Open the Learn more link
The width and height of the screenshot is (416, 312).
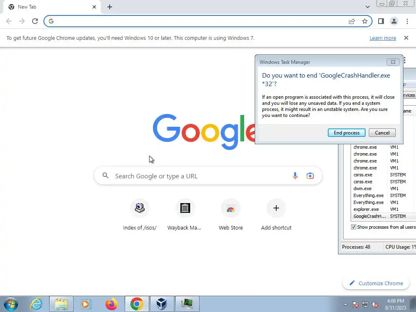[x=383, y=38]
